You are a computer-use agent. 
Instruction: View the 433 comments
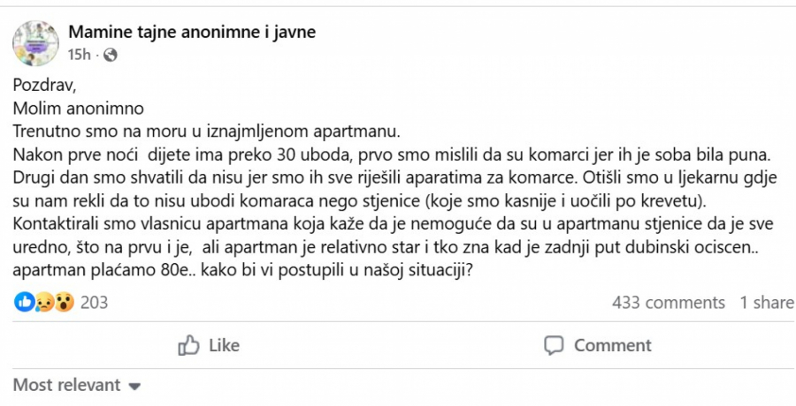pyautogui.click(x=668, y=303)
